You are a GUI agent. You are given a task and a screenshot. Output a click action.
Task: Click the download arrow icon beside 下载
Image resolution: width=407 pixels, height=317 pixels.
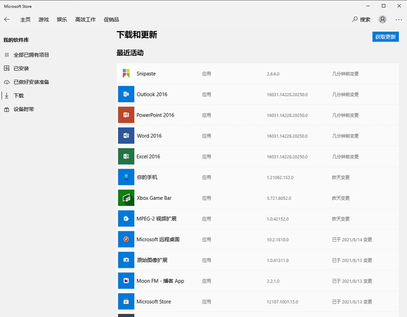click(7, 96)
